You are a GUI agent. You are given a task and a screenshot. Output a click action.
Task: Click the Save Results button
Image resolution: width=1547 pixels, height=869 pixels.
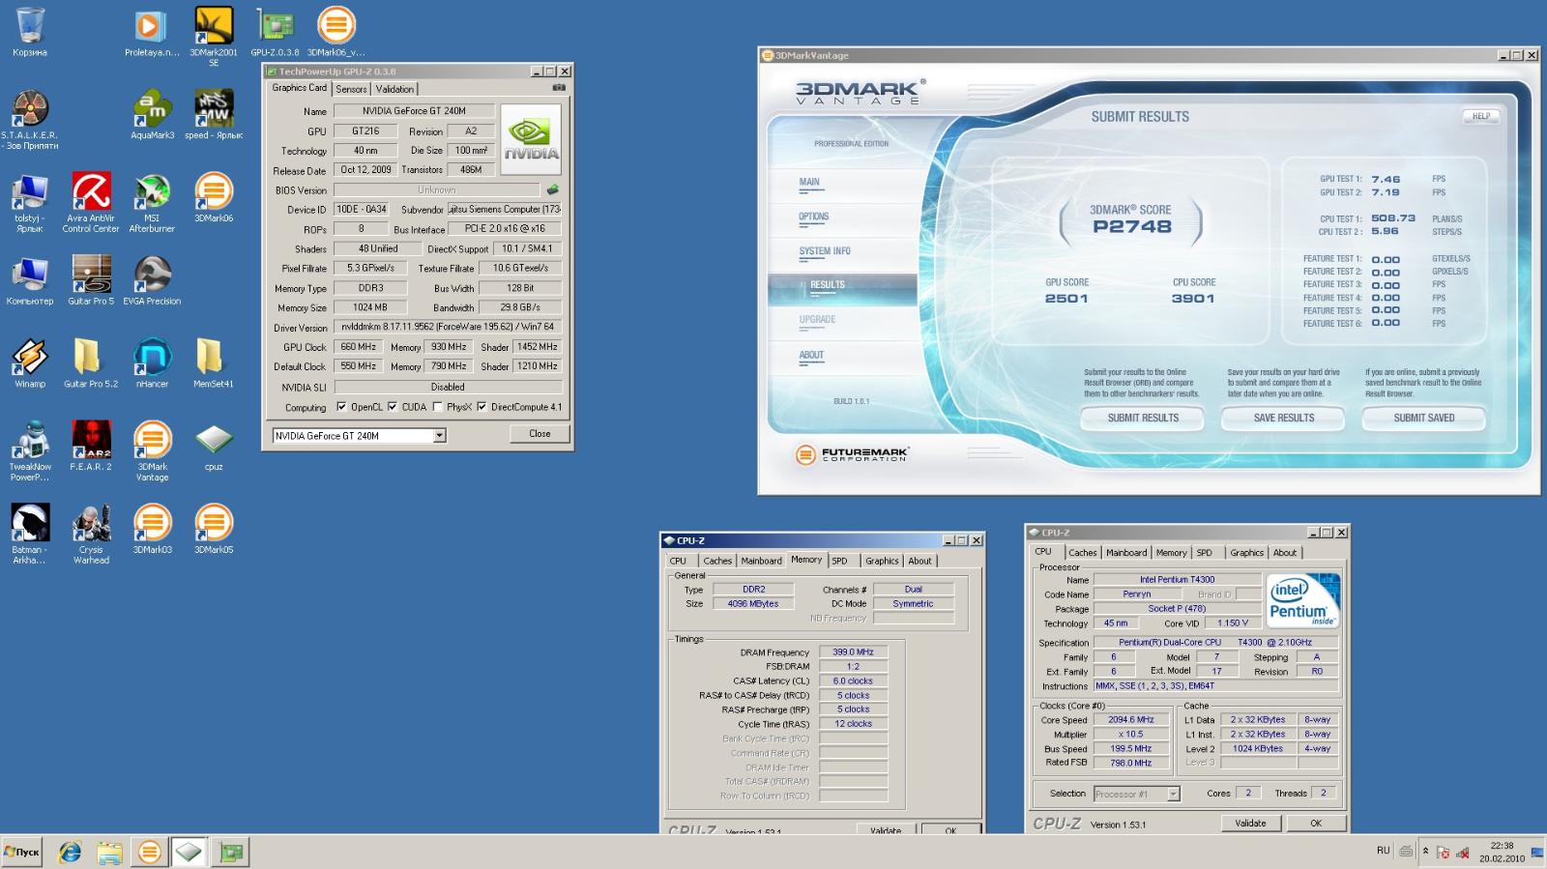pos(1283,418)
